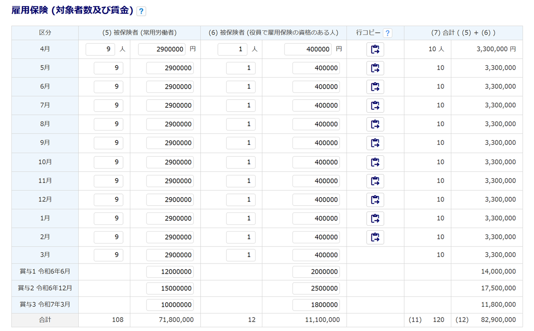Copy the 5月 row with its row copy icon
Viewport: 534px width, 331px height.
375,68
